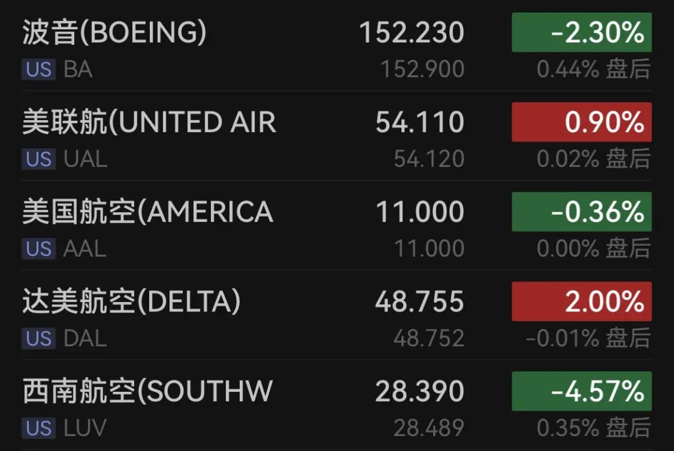The height and width of the screenshot is (451, 674).
Task: Tap American Airlines' green -0.36% change badge
Action: coord(581,212)
